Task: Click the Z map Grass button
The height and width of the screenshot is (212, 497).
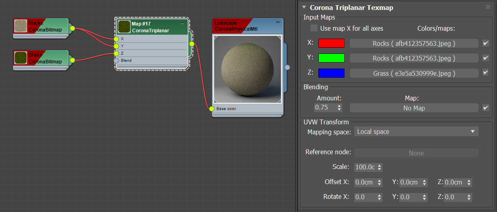Action: (414, 73)
